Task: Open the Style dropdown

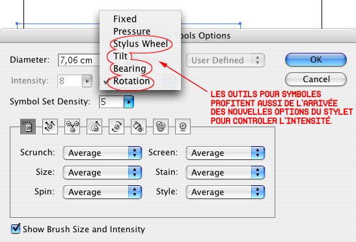Action: pos(225,192)
